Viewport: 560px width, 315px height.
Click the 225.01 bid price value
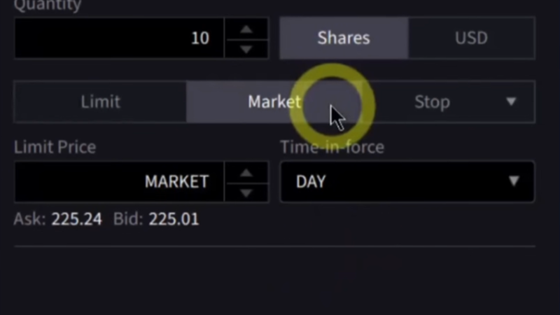coord(174,220)
